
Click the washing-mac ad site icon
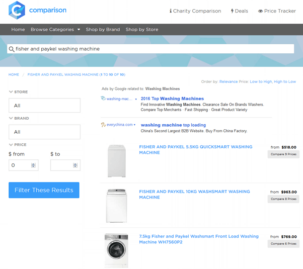[x=103, y=98]
